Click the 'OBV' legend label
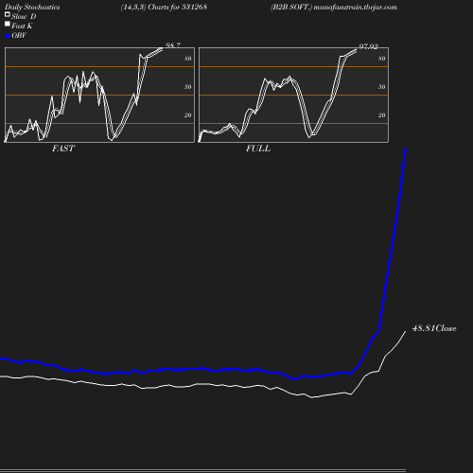 (19, 36)
